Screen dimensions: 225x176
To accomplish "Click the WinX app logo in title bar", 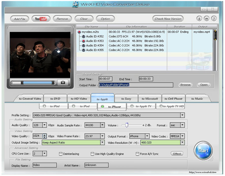I will coord(75,4).
